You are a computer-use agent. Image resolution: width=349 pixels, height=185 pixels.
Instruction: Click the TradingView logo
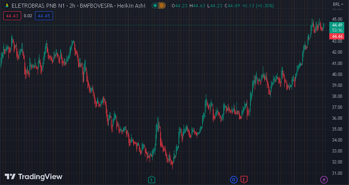pyautogui.click(x=34, y=177)
